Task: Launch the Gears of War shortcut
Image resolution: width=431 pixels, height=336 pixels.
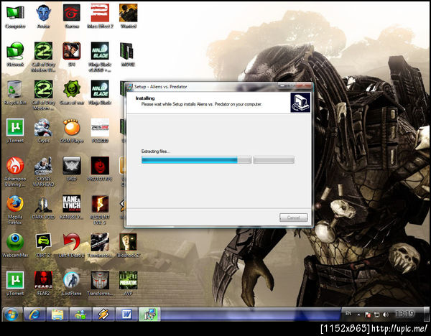Action: point(72,93)
